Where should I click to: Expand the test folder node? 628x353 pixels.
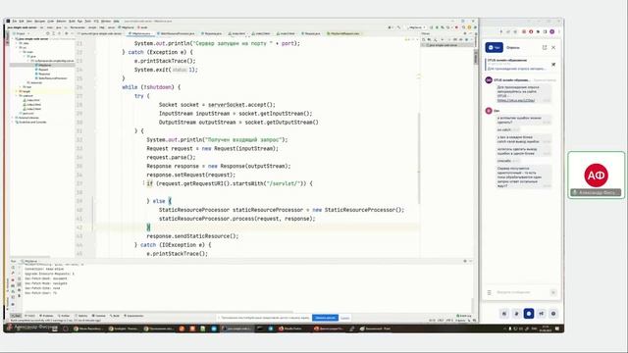(21, 87)
